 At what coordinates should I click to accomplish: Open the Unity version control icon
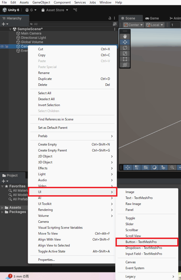(x=75, y=10)
